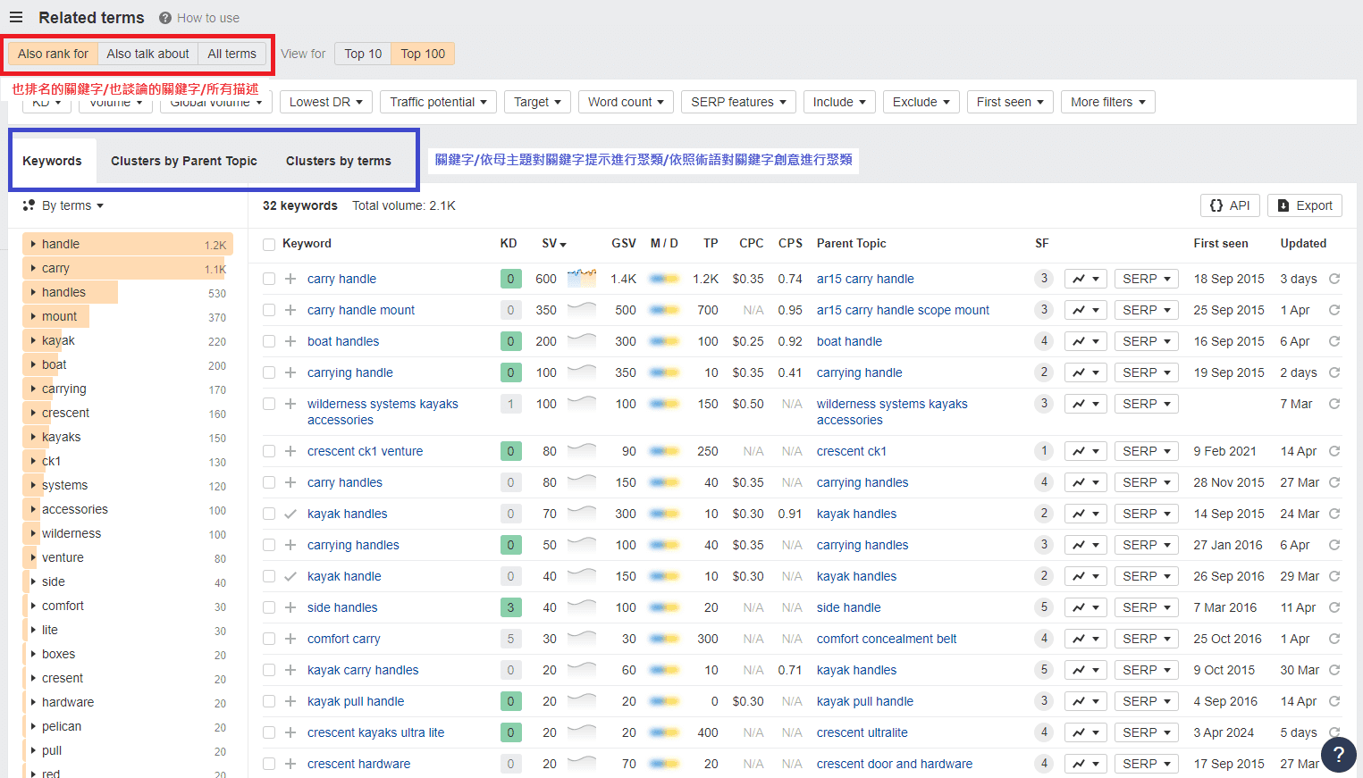
Task: Click the How to use help icon
Action: click(165, 18)
